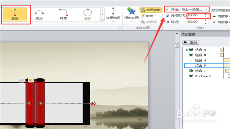Click the green star icon of Picture 2

pos(191,76)
